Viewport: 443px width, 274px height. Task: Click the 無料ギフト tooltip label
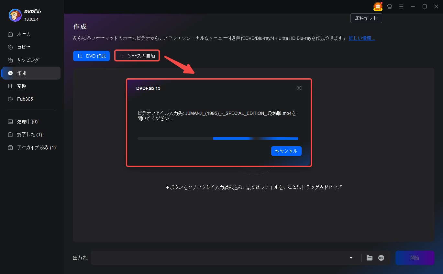coord(366,18)
